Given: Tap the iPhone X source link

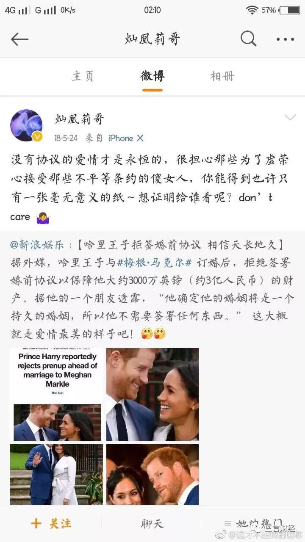Looking at the screenshot, I should [x=126, y=138].
